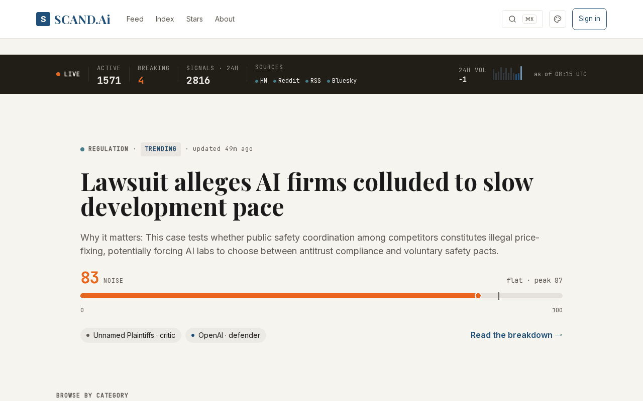
Task: Click the 24H VOL bar chart
Action: click(x=507, y=73)
